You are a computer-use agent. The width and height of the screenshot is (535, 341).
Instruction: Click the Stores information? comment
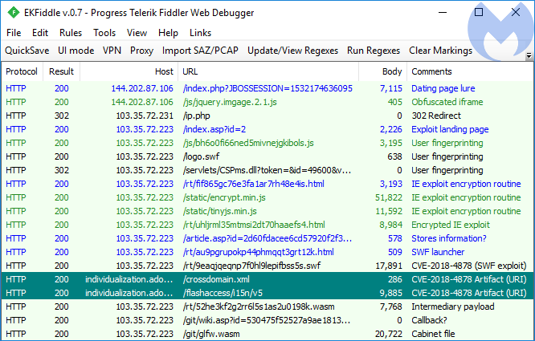pyautogui.click(x=449, y=238)
